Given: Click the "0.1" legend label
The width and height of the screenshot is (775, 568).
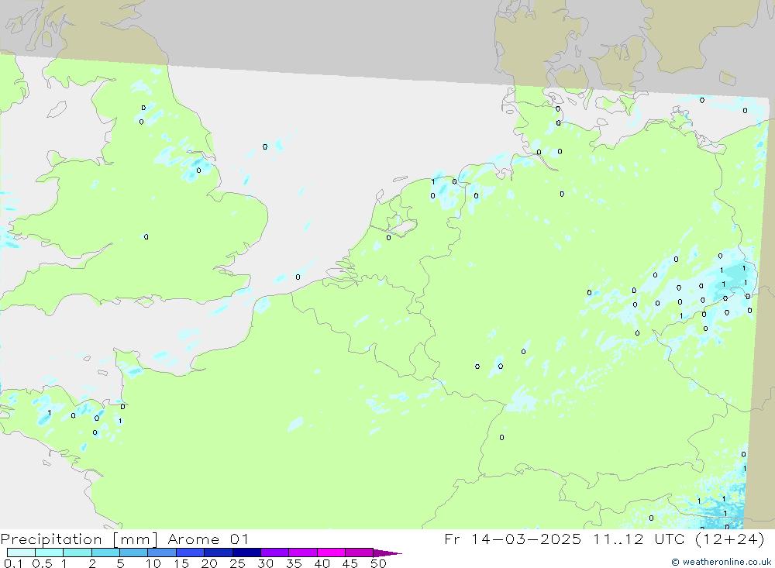Looking at the screenshot, I should tap(13, 563).
